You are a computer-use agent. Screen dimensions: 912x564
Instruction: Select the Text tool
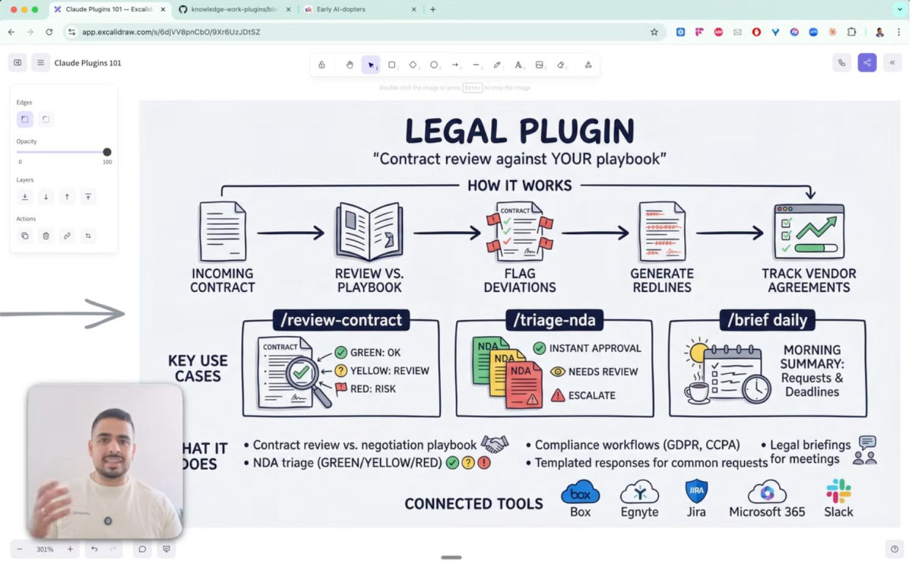click(x=518, y=65)
